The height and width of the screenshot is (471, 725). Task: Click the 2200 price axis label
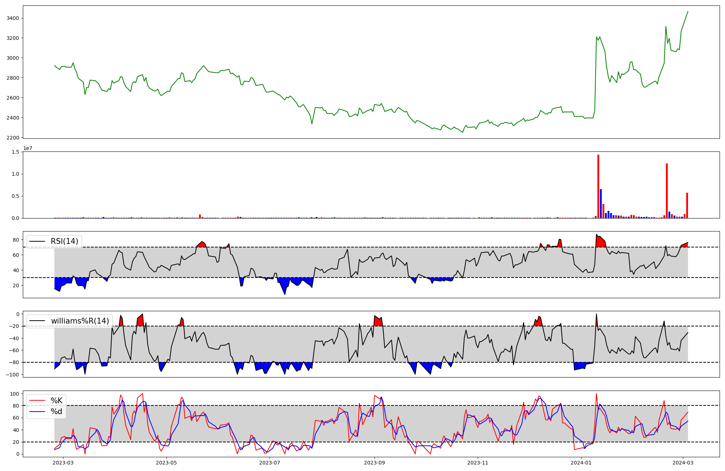tap(13, 138)
